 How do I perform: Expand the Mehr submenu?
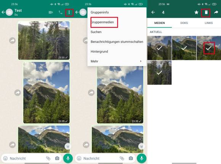point(117,61)
